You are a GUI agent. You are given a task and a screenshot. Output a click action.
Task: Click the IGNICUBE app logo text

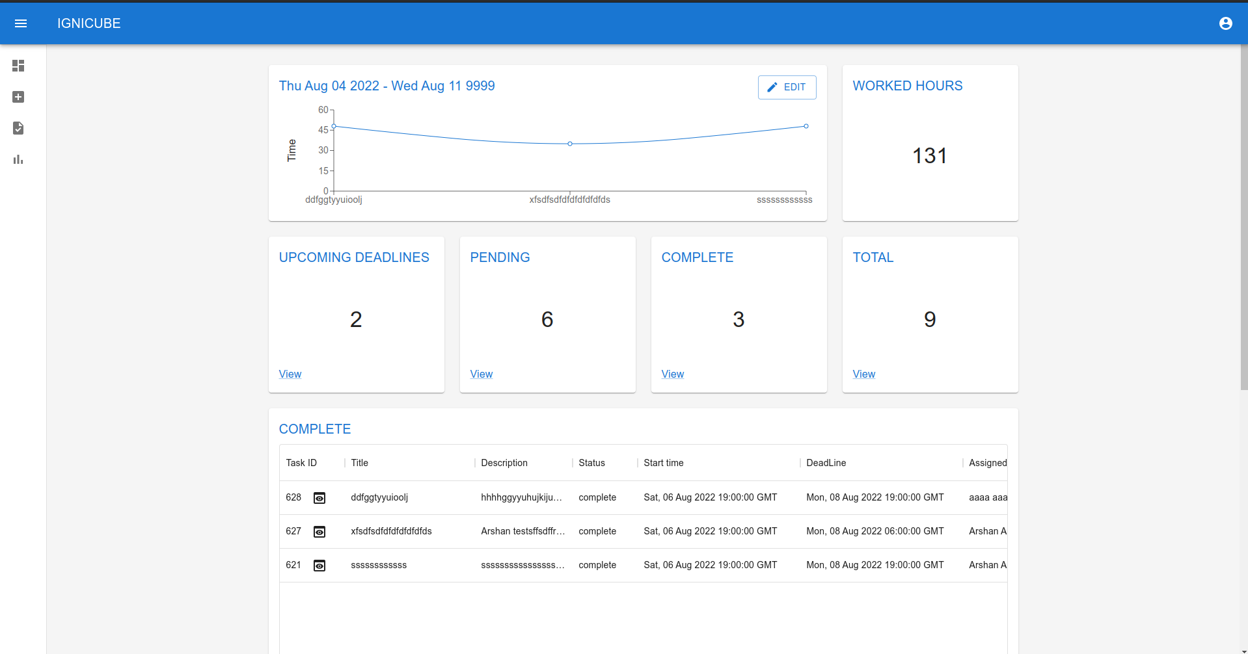[x=88, y=23]
